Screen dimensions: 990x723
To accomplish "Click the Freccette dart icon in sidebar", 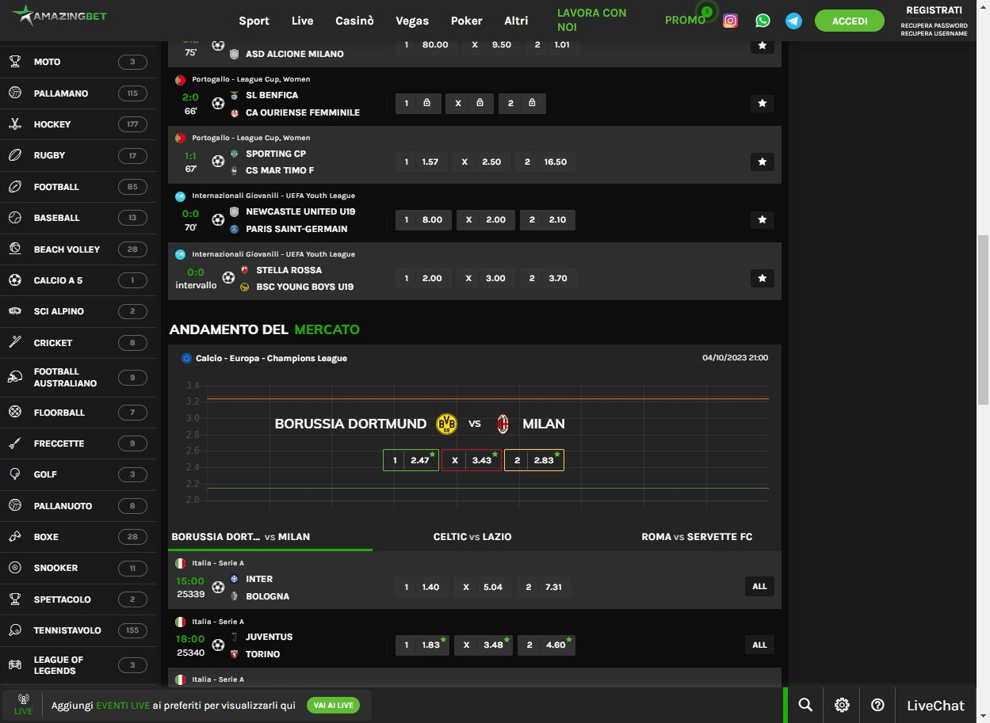I will tap(15, 443).
